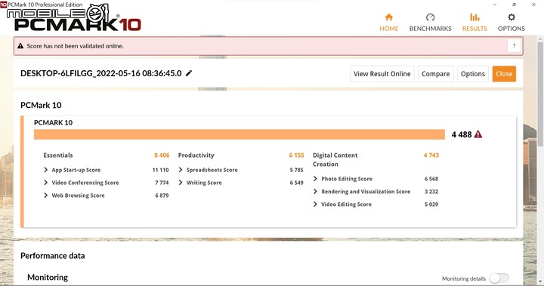Expand Web Browsing Score details
Viewport: 544px width, 286px height.
[x=46, y=195]
